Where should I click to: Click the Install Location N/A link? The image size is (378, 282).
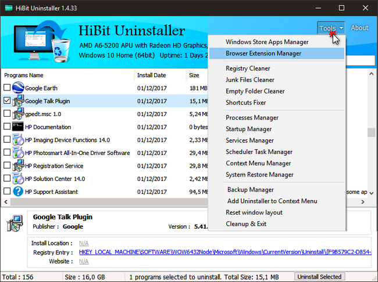[x=84, y=243]
